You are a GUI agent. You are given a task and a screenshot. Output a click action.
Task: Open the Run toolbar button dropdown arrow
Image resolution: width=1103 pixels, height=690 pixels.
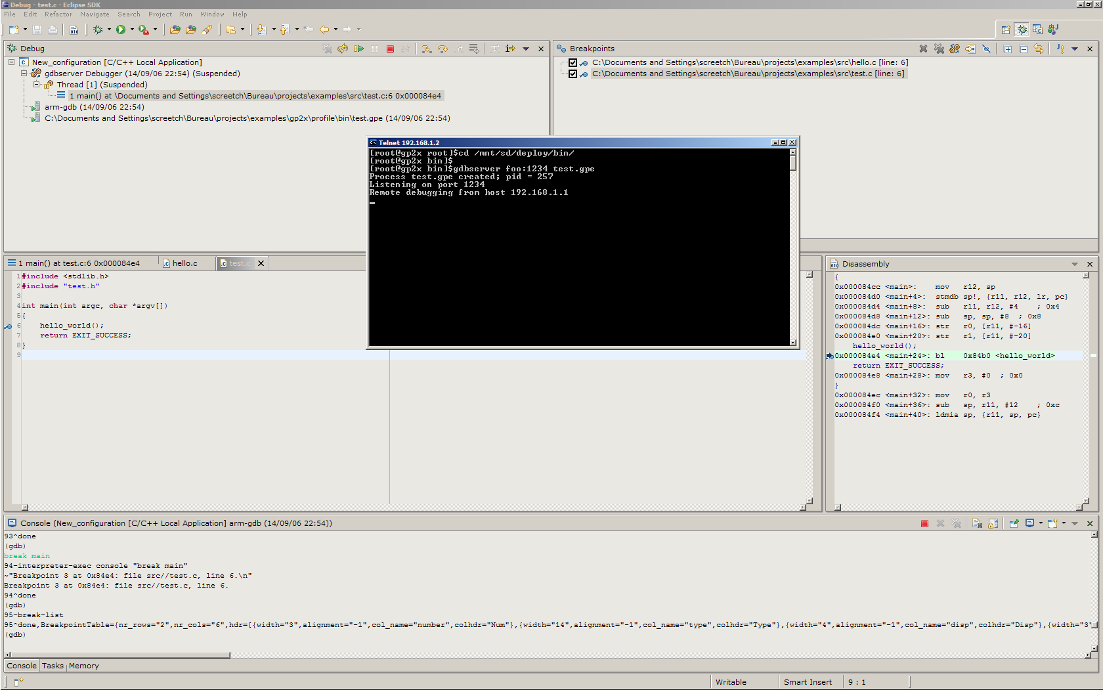pyautogui.click(x=132, y=30)
